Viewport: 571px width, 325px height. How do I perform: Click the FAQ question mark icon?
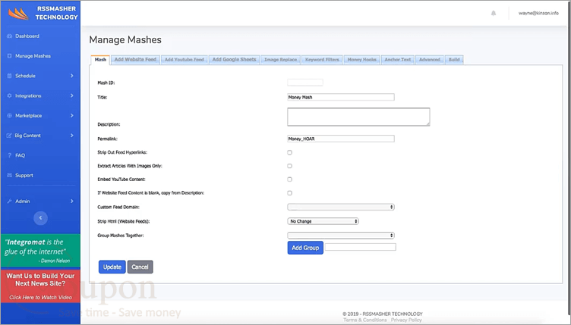point(9,155)
